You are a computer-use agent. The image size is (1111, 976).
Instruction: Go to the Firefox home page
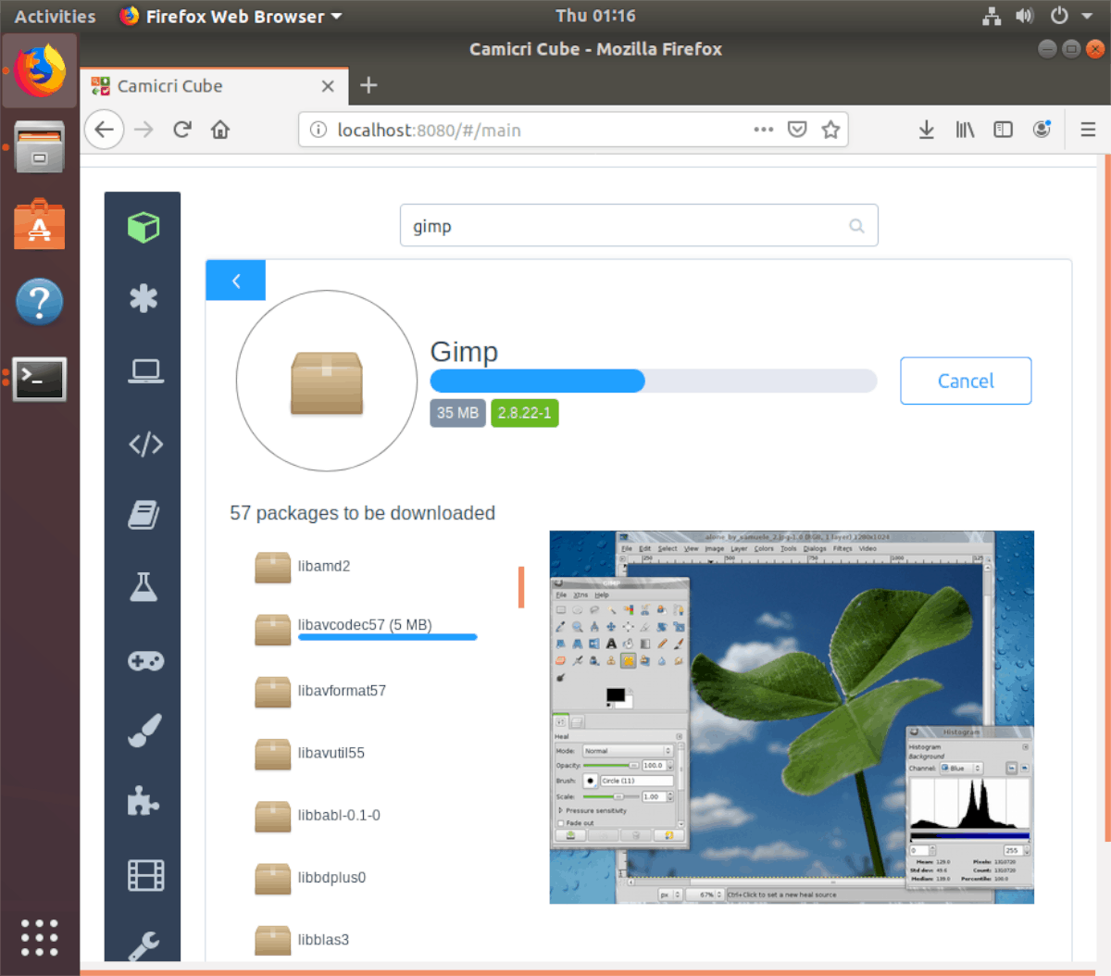[220, 130]
